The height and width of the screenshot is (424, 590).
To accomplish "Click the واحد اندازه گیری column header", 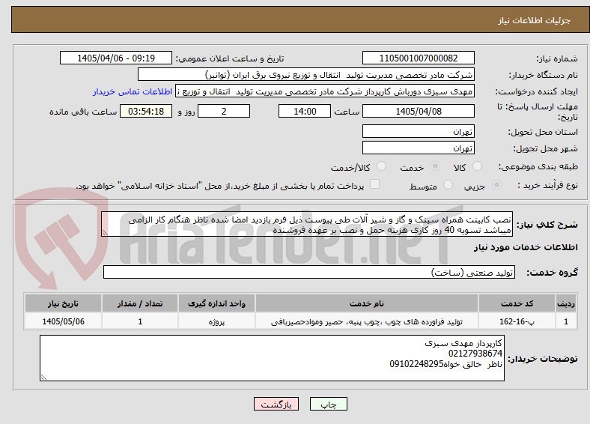I will (x=216, y=303).
